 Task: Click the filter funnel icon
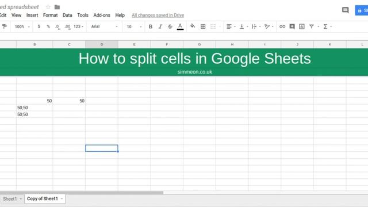(x=312, y=26)
